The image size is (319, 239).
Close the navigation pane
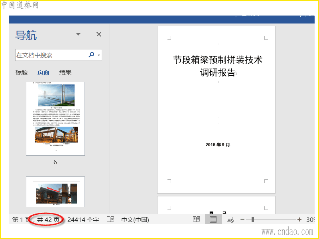pos(98,34)
